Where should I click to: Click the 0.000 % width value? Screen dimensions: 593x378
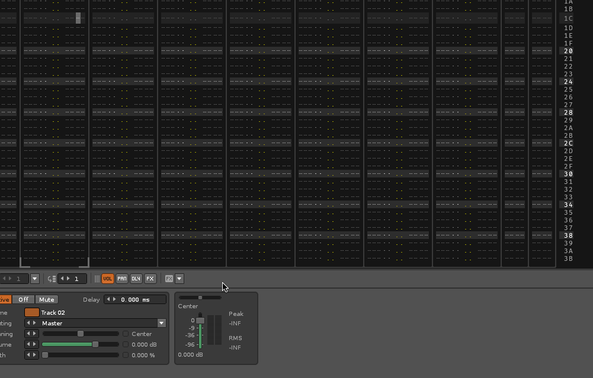143,355
